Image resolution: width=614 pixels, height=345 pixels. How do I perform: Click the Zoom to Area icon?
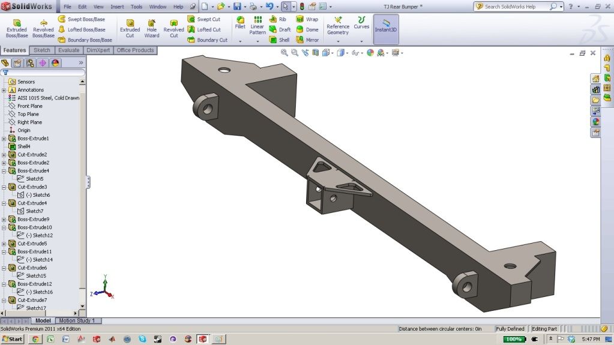(295, 52)
